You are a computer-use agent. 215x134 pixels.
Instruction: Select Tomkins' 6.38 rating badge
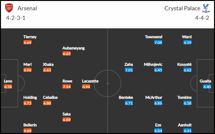coord(187,103)
